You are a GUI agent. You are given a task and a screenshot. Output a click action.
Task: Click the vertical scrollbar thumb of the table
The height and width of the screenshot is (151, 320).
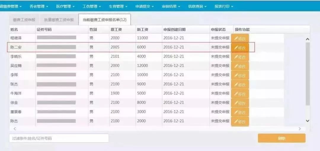[308, 73]
